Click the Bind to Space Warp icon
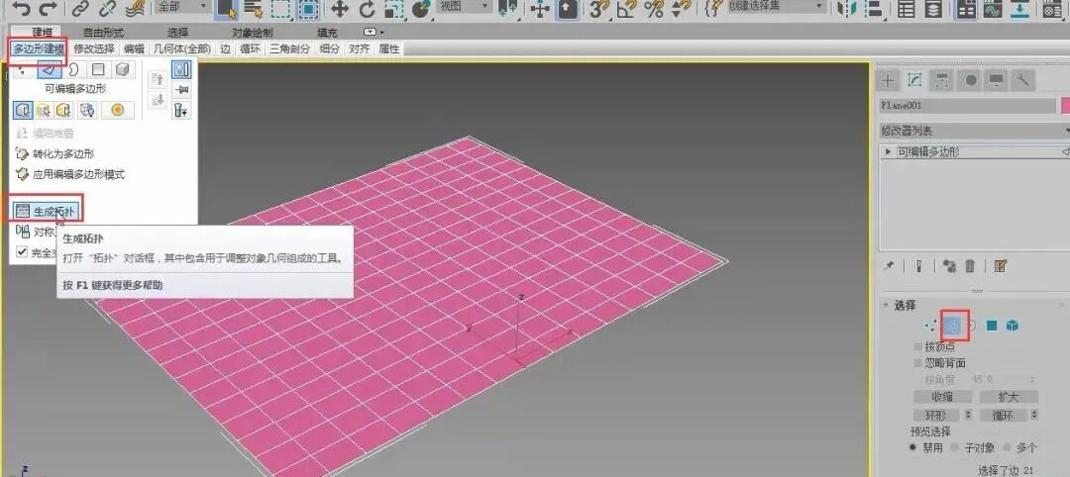 pyautogui.click(x=135, y=8)
